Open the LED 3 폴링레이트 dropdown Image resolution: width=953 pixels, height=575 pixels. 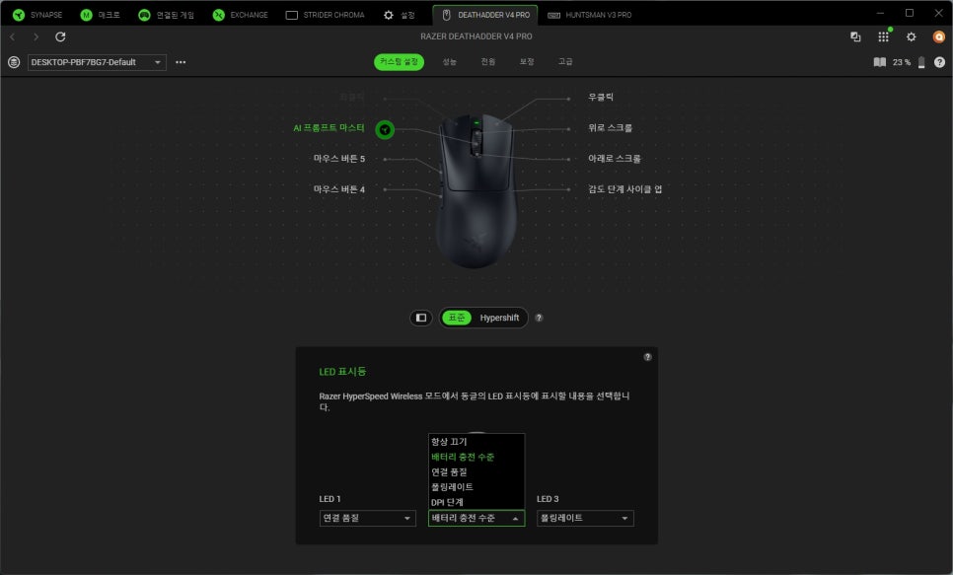[585, 518]
